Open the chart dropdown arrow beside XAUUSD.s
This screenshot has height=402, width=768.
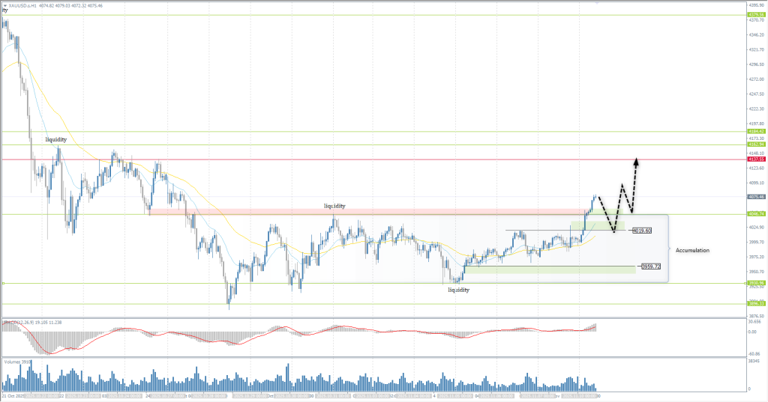[x=4, y=5]
